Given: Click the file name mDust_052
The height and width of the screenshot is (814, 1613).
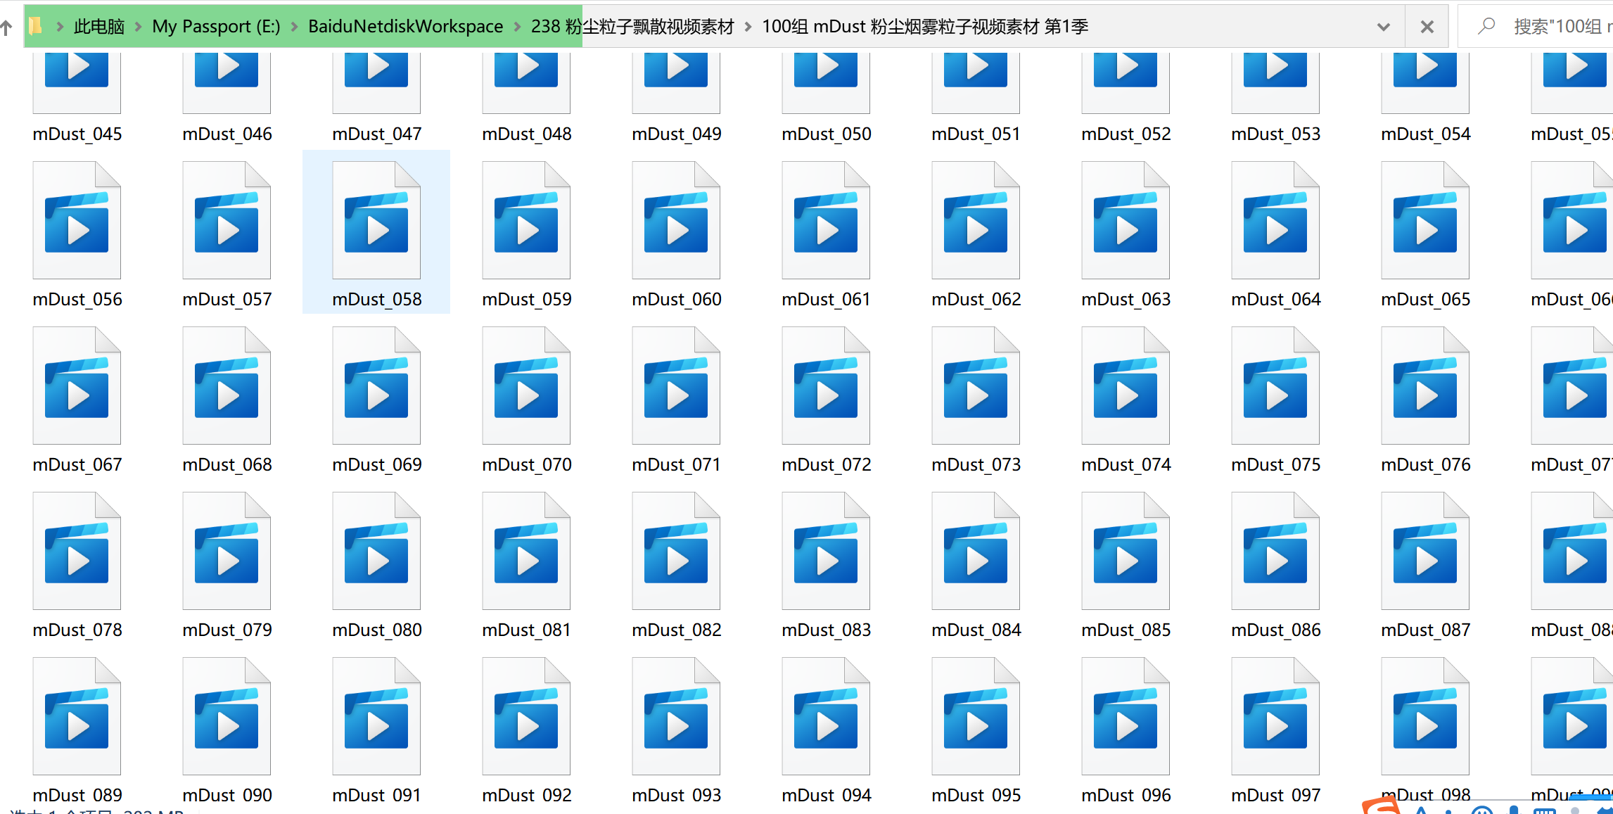Looking at the screenshot, I should [x=1126, y=134].
